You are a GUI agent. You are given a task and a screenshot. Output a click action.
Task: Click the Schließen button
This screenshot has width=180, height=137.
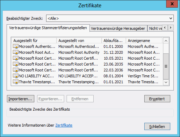pos(157,126)
